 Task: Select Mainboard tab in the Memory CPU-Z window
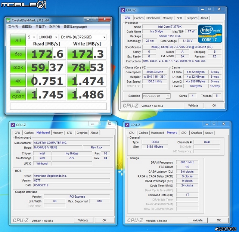(157, 133)
